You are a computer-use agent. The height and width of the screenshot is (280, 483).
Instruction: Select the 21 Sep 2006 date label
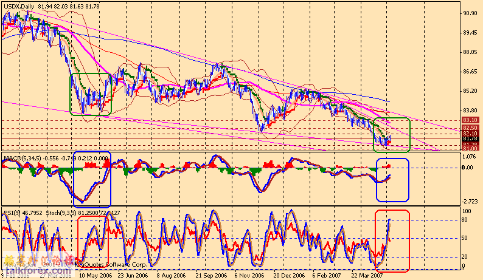211,275
